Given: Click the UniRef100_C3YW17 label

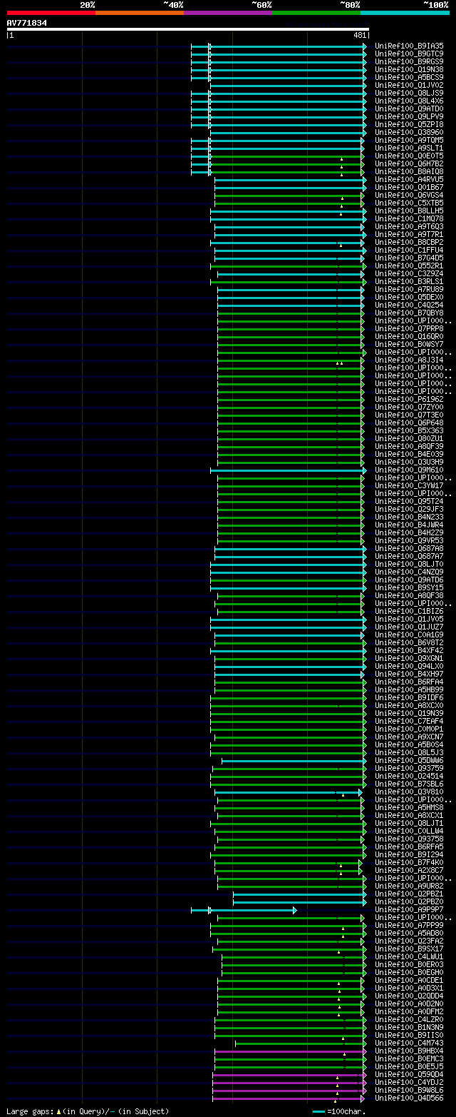Looking at the screenshot, I should [x=409, y=485].
